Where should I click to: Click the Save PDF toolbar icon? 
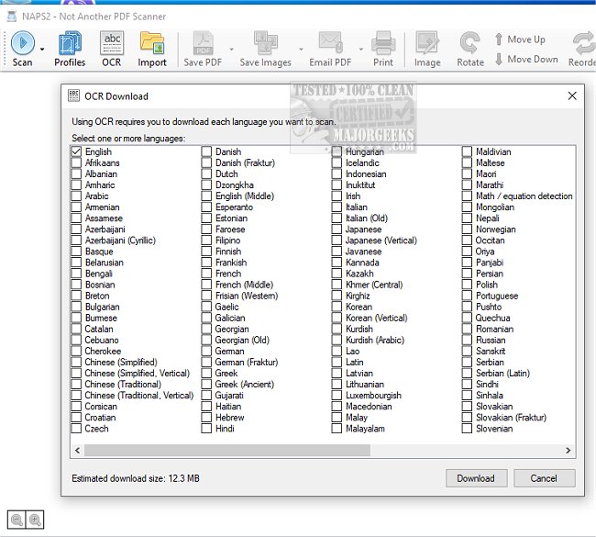pos(203,49)
